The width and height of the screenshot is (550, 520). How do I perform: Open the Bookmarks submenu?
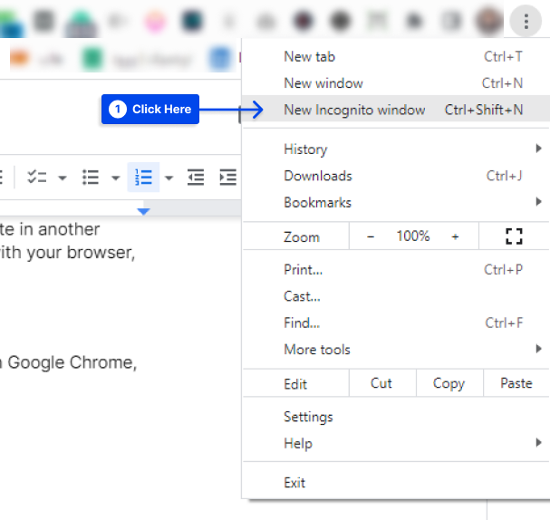pyautogui.click(x=396, y=203)
